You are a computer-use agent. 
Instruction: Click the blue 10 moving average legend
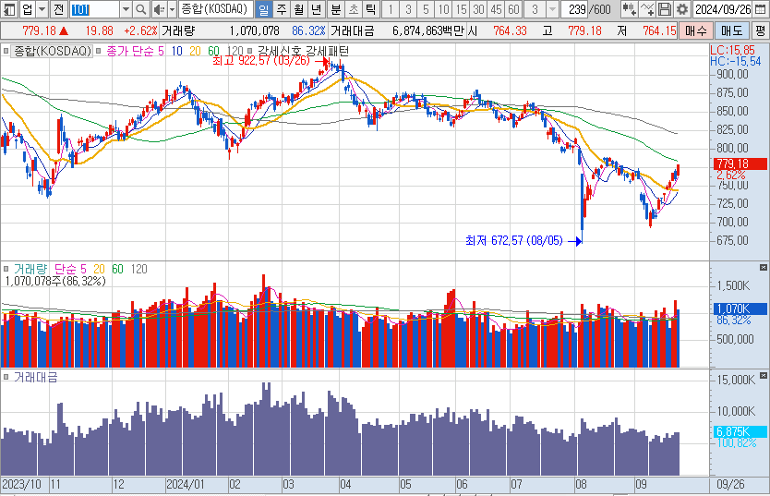pyautogui.click(x=176, y=51)
